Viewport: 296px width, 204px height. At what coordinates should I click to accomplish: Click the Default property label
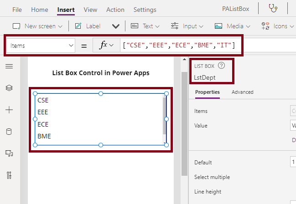tap(203, 162)
